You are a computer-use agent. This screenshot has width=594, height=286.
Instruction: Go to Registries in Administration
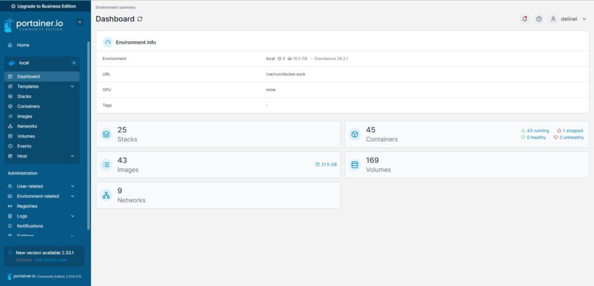(x=27, y=206)
